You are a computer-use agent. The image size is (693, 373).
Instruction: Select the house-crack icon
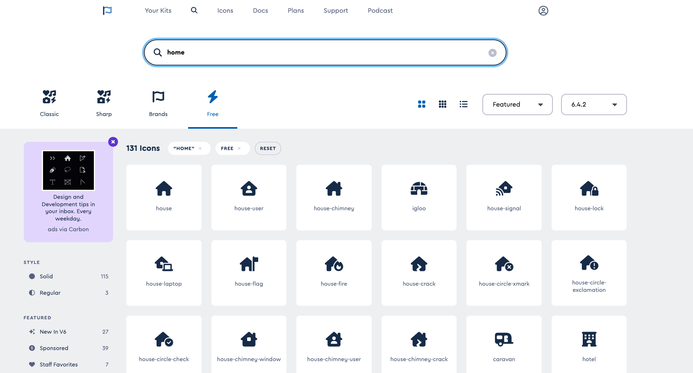[x=419, y=273]
